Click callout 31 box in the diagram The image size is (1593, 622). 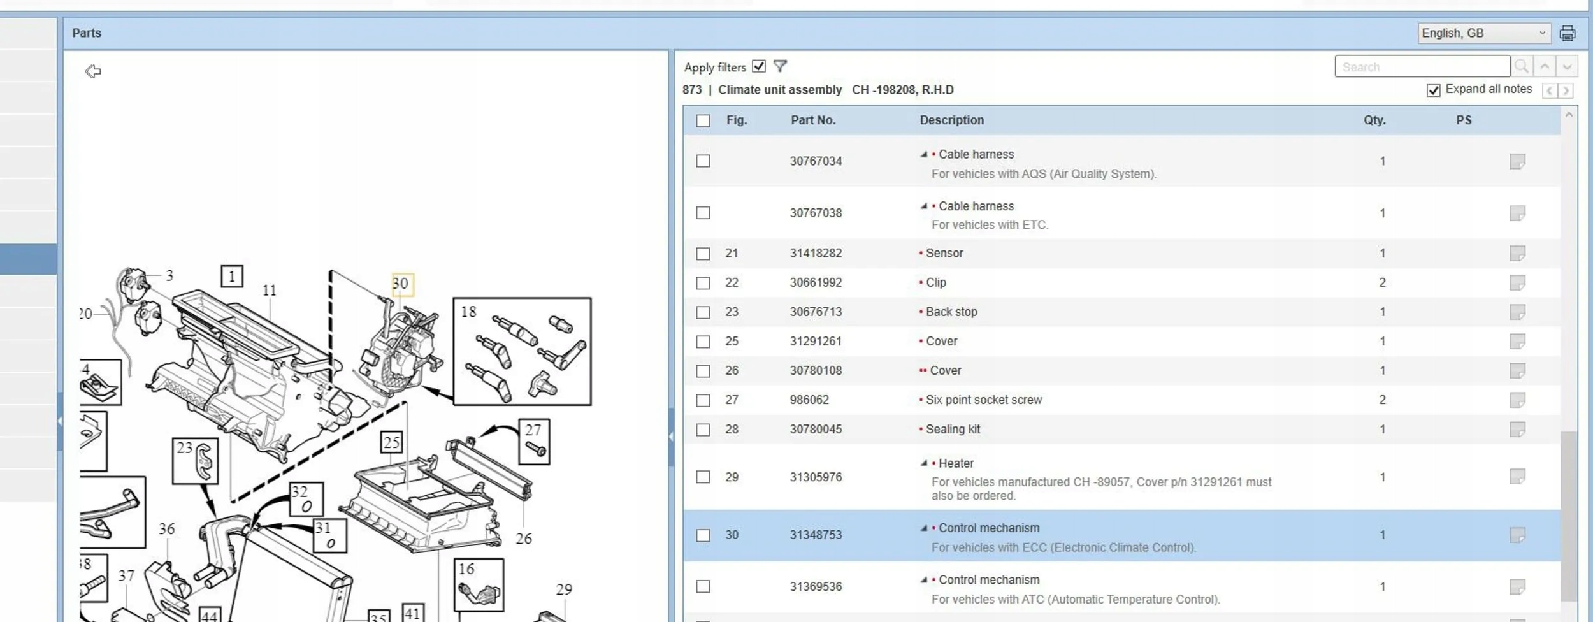tap(330, 535)
